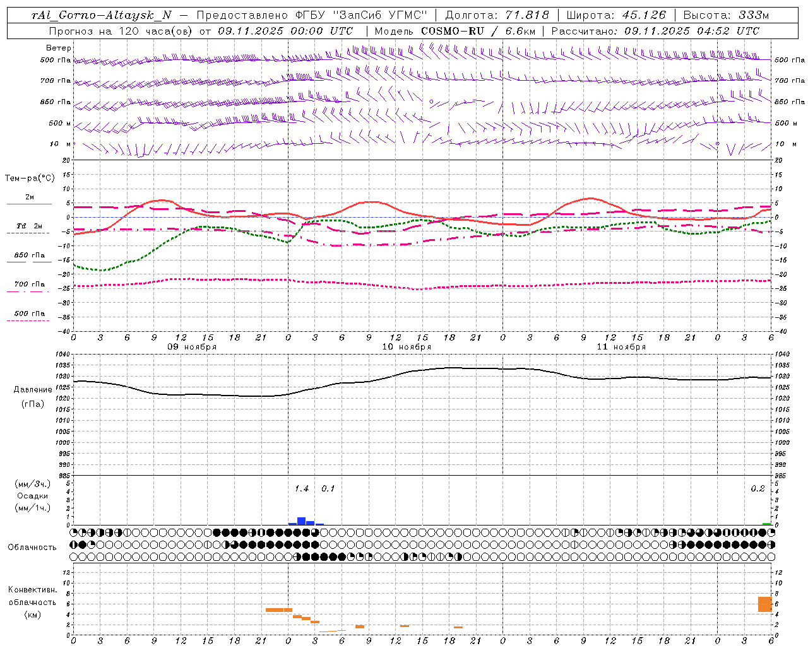
Task: Click the station title "rAl_Gorno-Altaysk_N"
Action: point(101,15)
